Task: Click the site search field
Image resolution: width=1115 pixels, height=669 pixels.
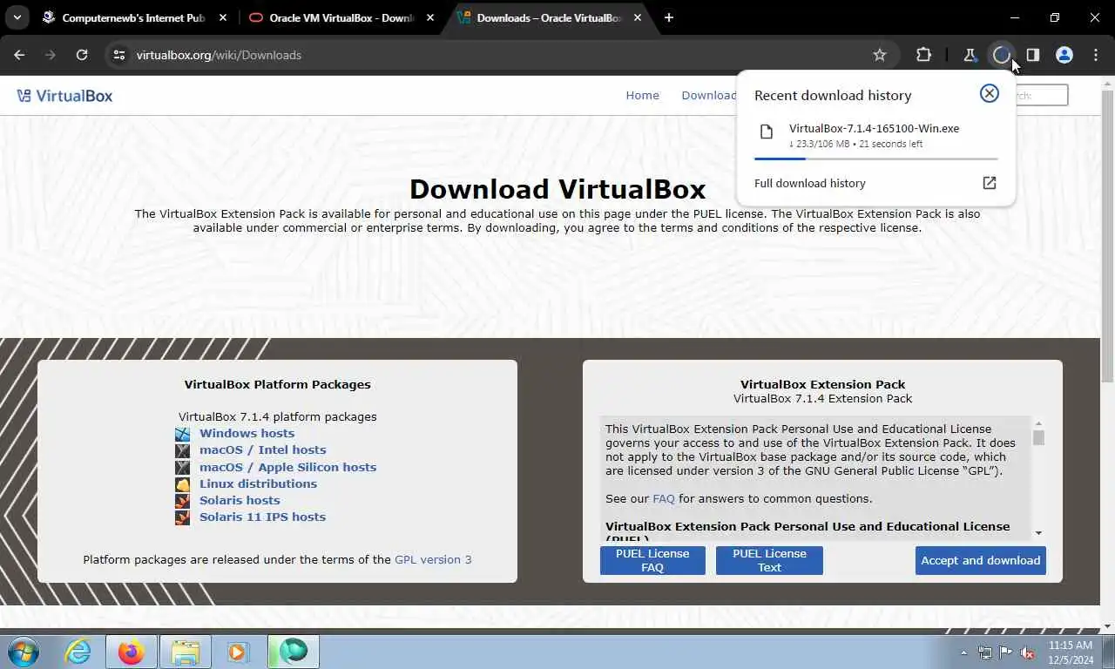Action: [x=1041, y=96]
